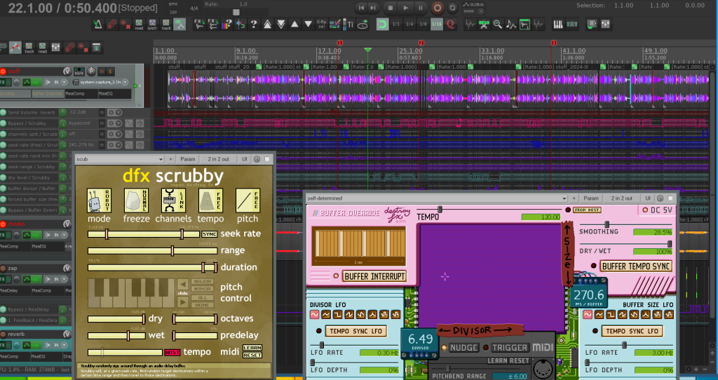This screenshot has width=718, height=380.
Task: Click the transport Play button
Action: click(405, 7)
